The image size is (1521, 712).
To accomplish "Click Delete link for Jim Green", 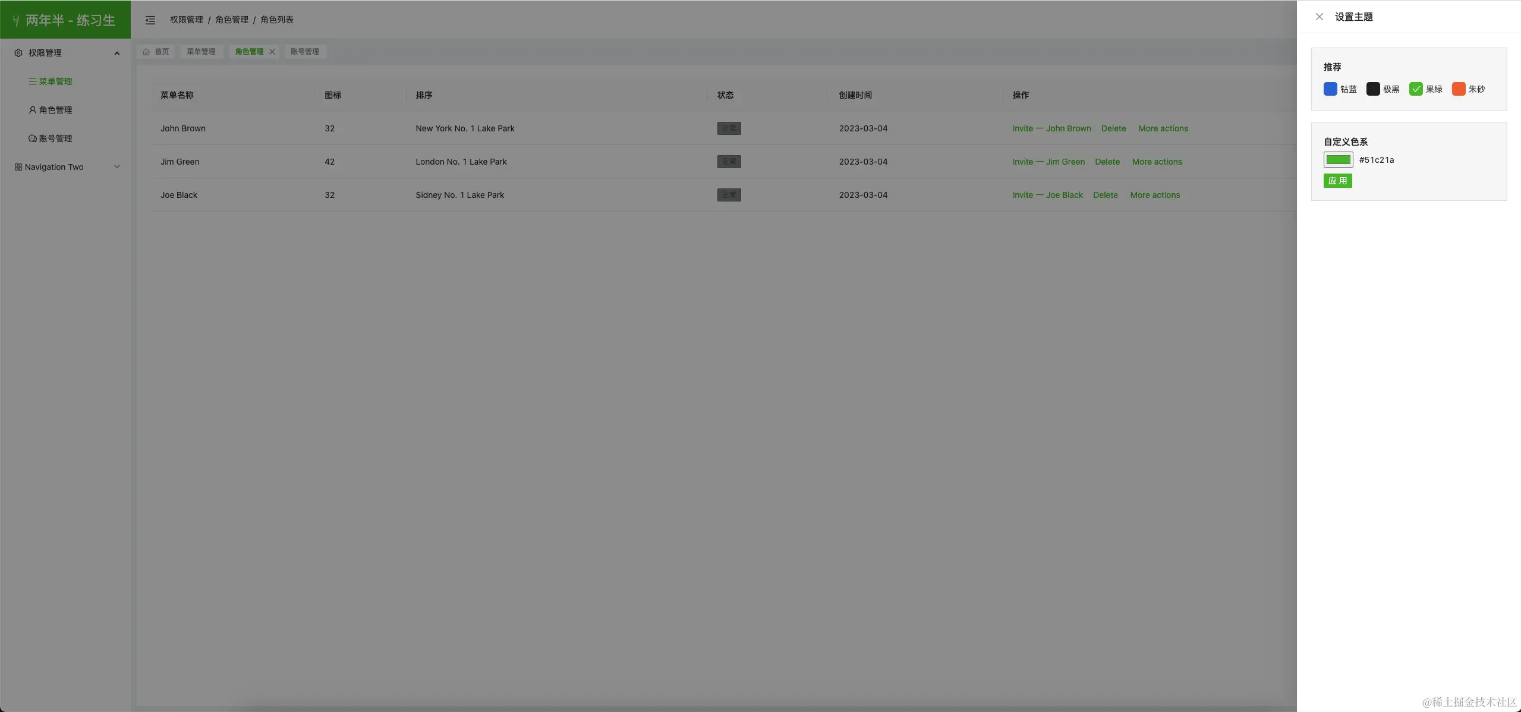I will [x=1107, y=162].
